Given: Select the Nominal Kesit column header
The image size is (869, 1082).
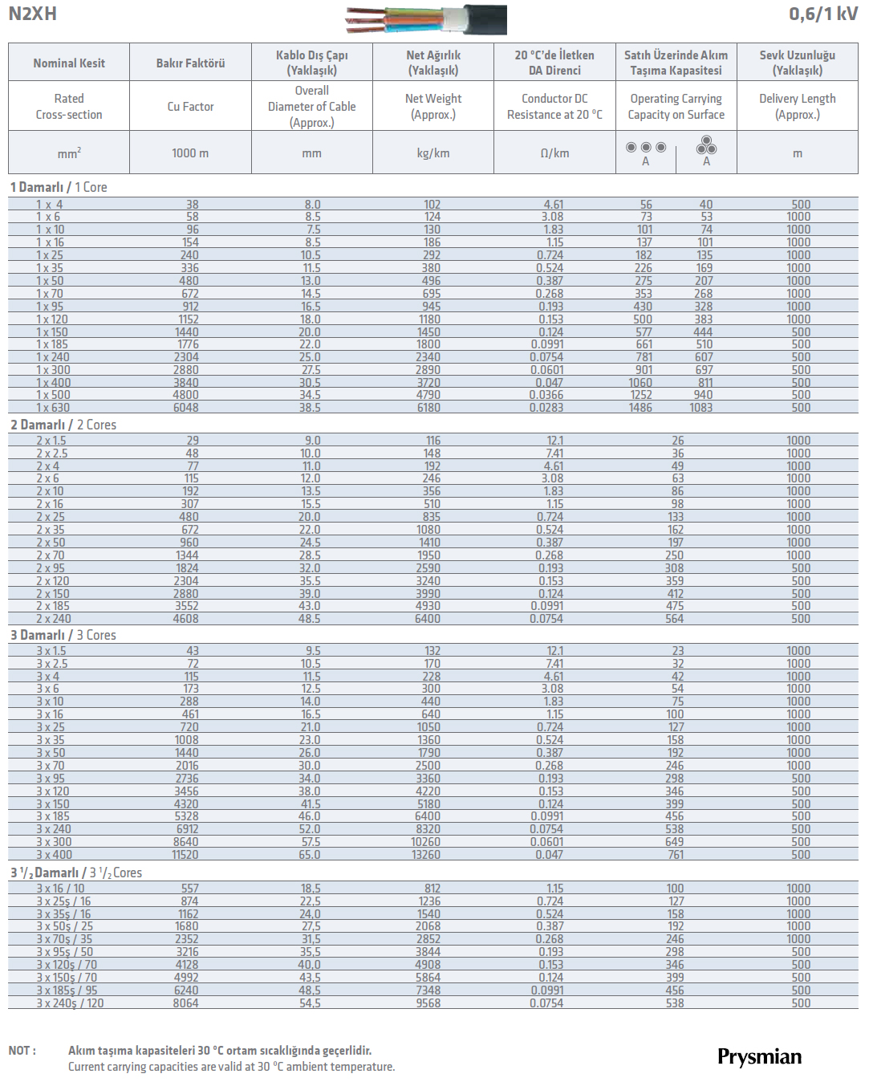Looking at the screenshot, I should pyautogui.click(x=69, y=63).
